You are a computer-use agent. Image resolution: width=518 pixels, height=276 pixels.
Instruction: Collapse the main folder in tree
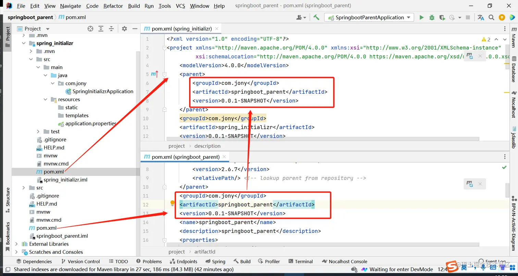[x=38, y=67]
